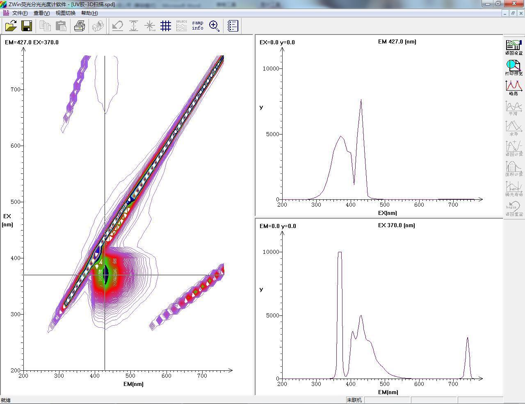This screenshot has height=404, width=525.
Task: Select the 磷光寿命 phosphorescence lifetime tool
Action: click(x=514, y=188)
